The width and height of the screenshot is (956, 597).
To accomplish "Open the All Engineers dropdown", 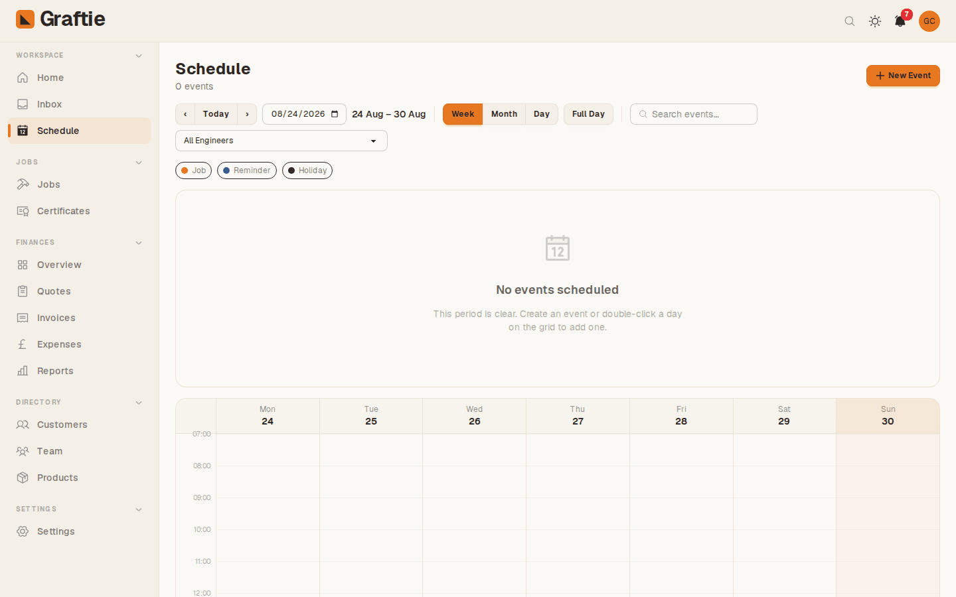I will [281, 141].
